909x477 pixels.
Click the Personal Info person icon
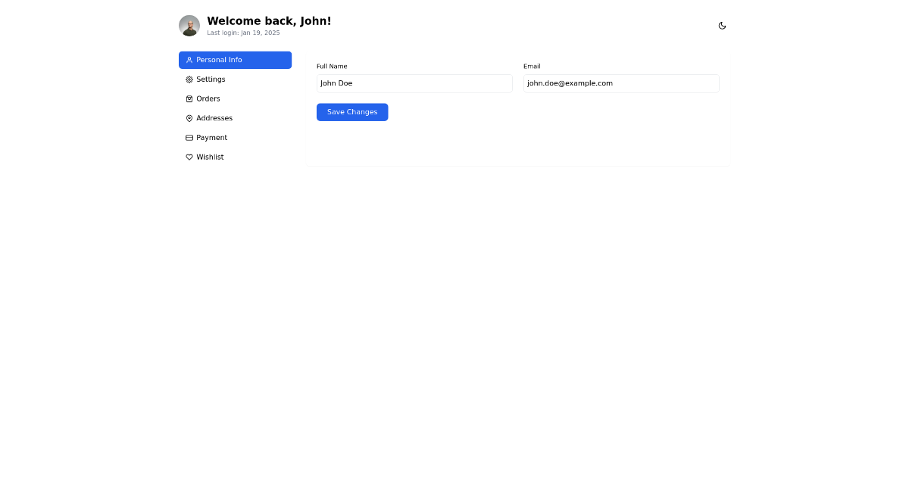point(189,60)
